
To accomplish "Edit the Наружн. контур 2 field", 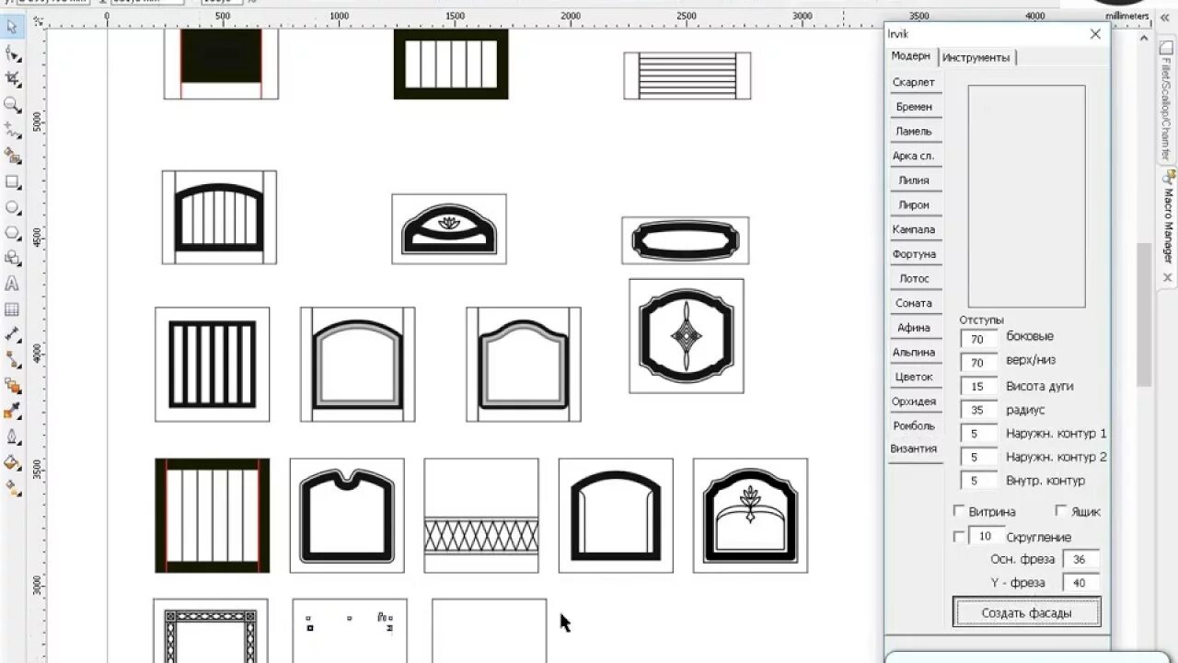I will 978,458.
